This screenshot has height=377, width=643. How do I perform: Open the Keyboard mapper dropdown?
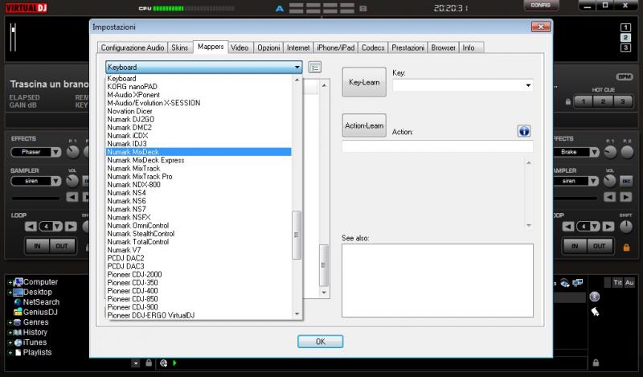[204, 68]
